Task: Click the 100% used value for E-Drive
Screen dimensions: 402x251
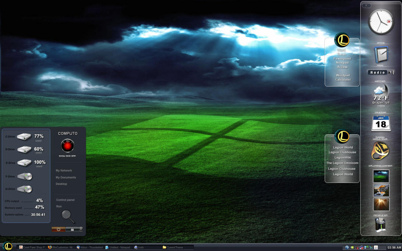Action: 40,162
